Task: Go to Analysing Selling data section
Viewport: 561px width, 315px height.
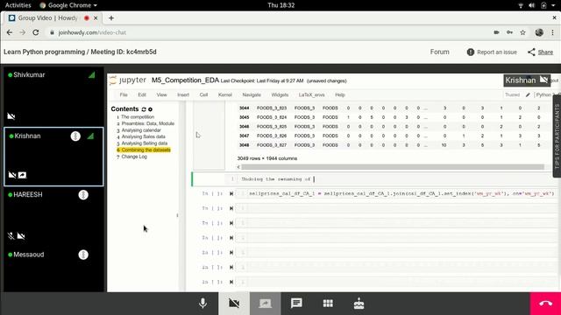Action: pos(144,143)
